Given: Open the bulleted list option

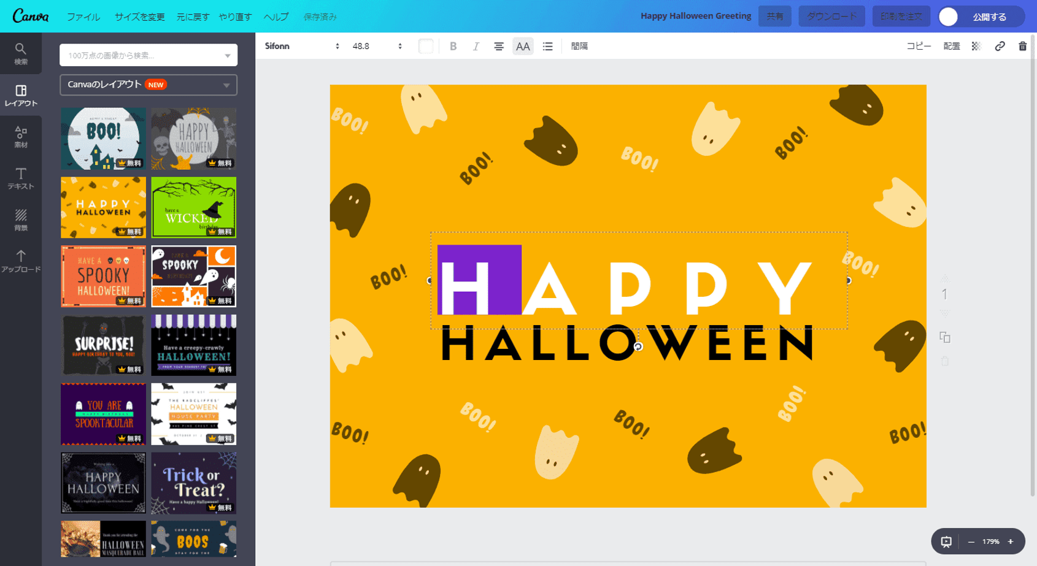Looking at the screenshot, I should point(548,46).
